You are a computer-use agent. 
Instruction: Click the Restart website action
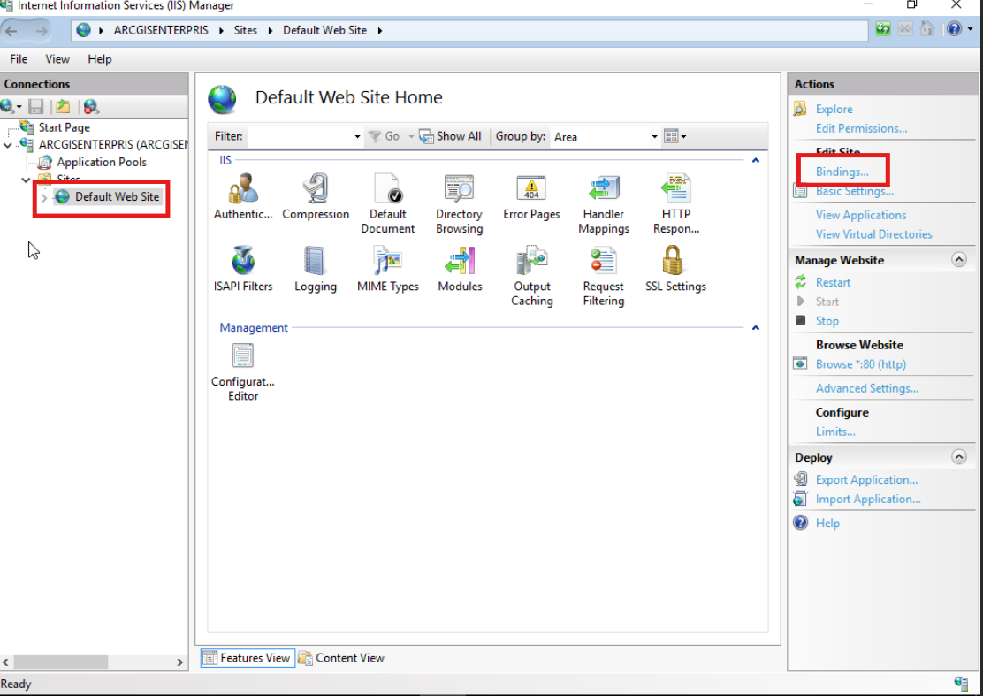tap(833, 283)
